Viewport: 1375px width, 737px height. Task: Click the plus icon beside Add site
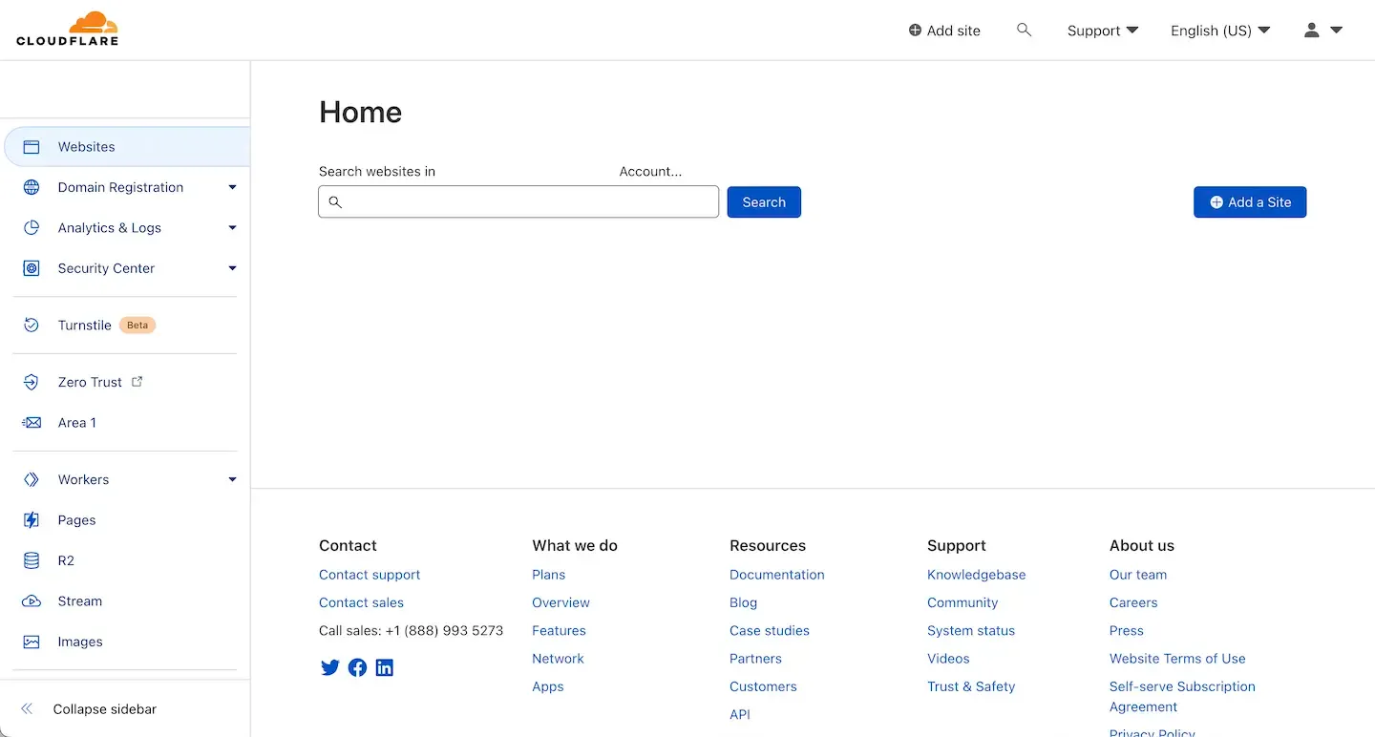915,31
